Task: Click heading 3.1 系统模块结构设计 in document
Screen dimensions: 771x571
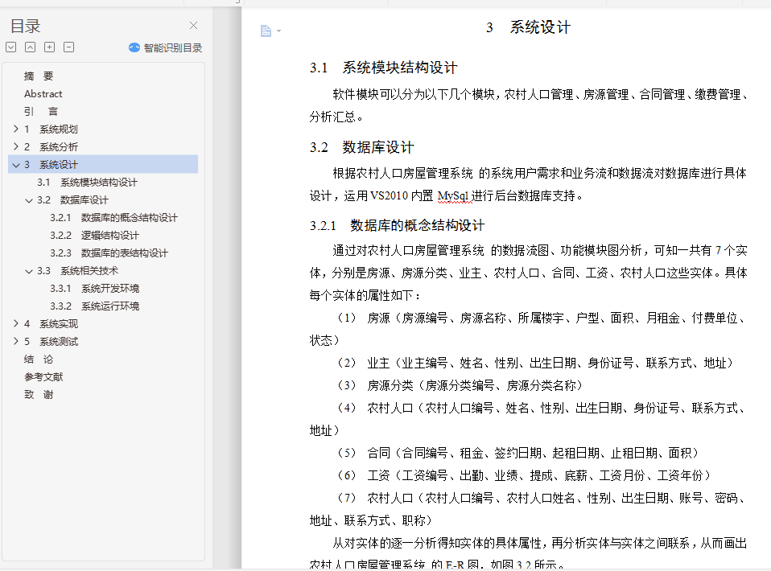Action: pos(384,68)
